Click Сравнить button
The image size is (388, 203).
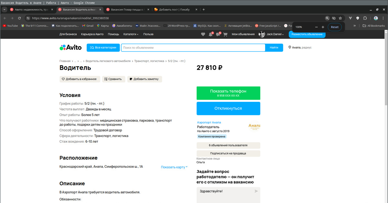pos(113,79)
